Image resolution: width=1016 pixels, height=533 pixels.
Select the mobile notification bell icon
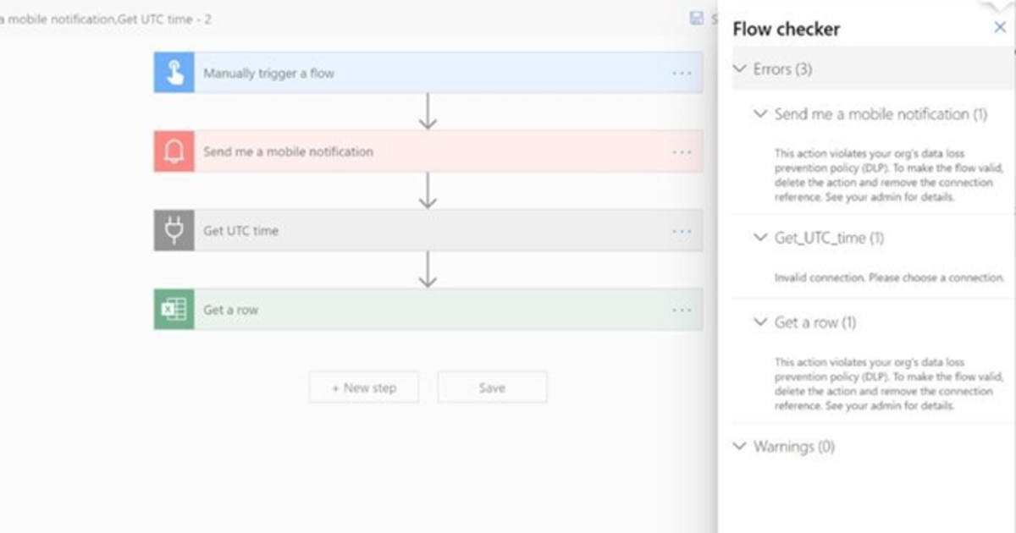(x=173, y=151)
